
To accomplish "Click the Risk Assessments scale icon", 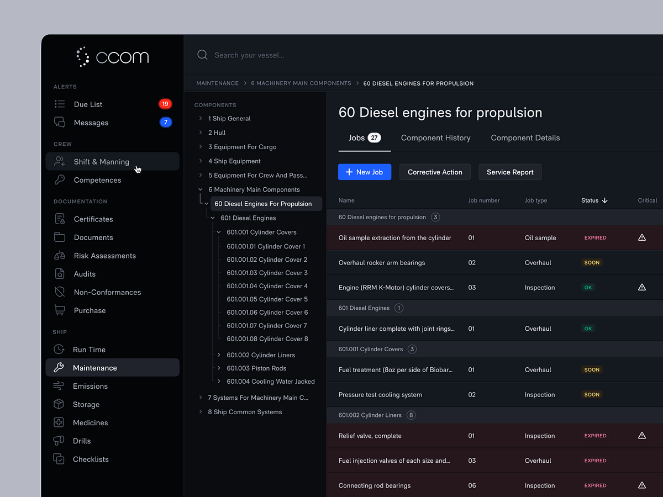I will click(60, 256).
